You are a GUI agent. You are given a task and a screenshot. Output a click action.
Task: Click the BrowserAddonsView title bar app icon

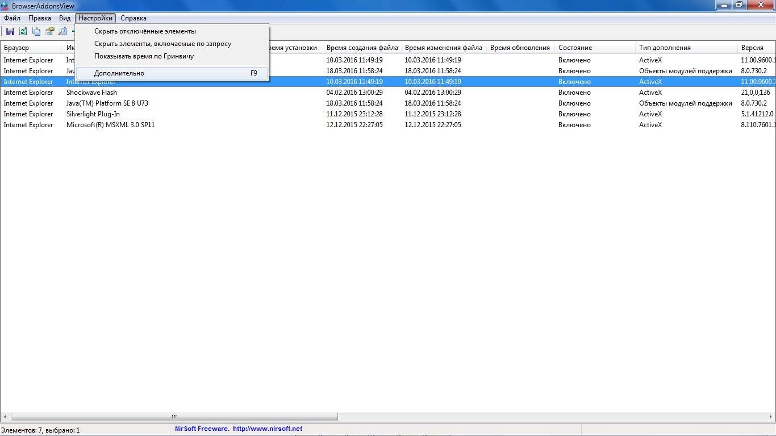5,6
